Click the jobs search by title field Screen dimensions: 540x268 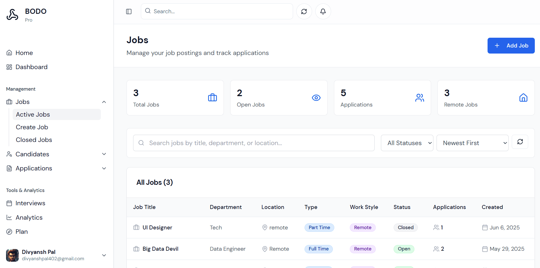click(254, 143)
